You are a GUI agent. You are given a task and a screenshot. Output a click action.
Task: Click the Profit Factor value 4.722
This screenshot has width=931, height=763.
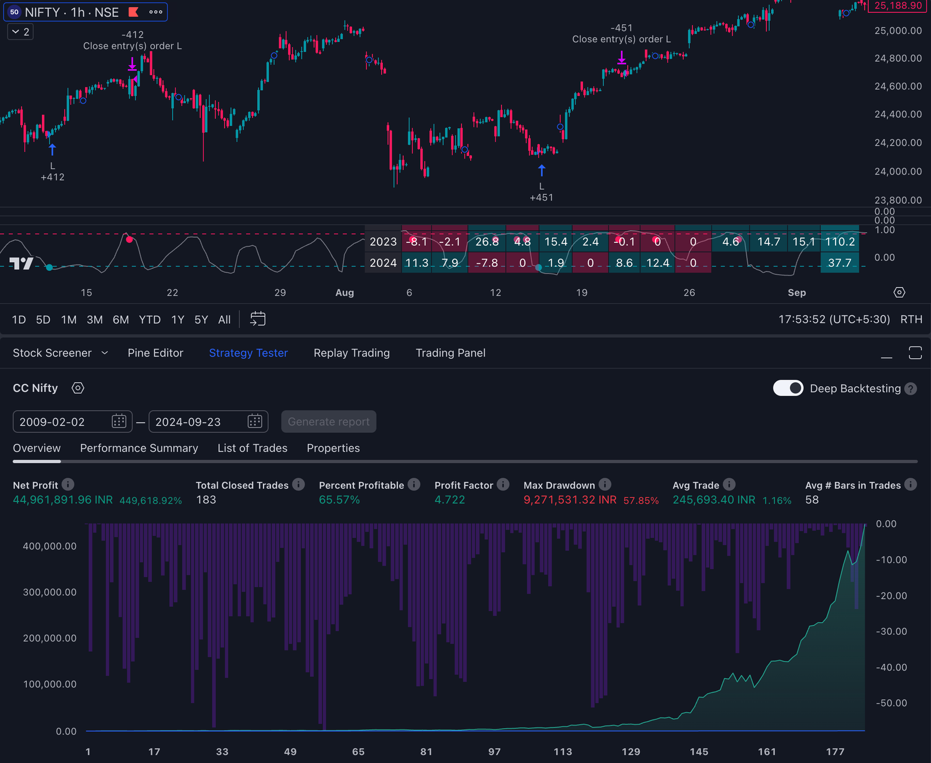click(x=450, y=500)
